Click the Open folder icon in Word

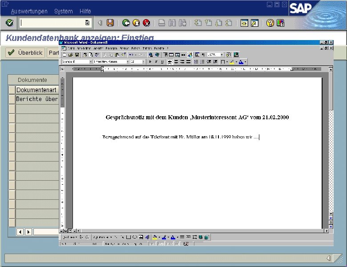[x=71, y=55]
